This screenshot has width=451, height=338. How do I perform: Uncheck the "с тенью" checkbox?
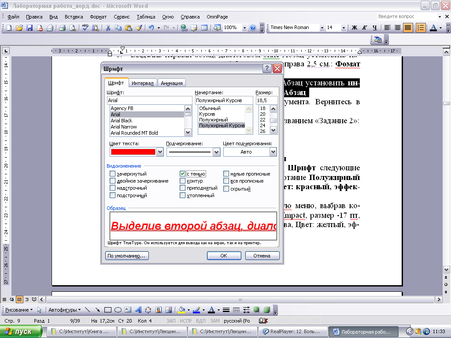click(182, 173)
